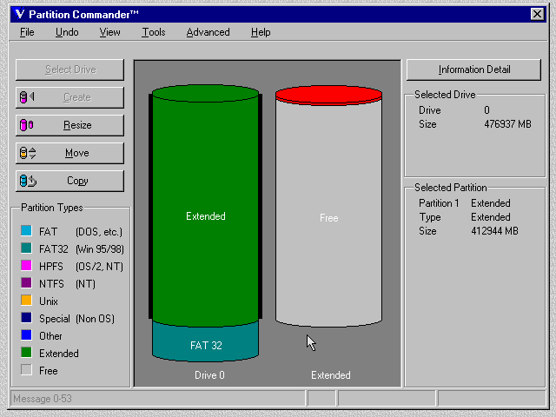The height and width of the screenshot is (417, 556).
Task: Click the NTFS purple color swatch
Action: [26, 282]
